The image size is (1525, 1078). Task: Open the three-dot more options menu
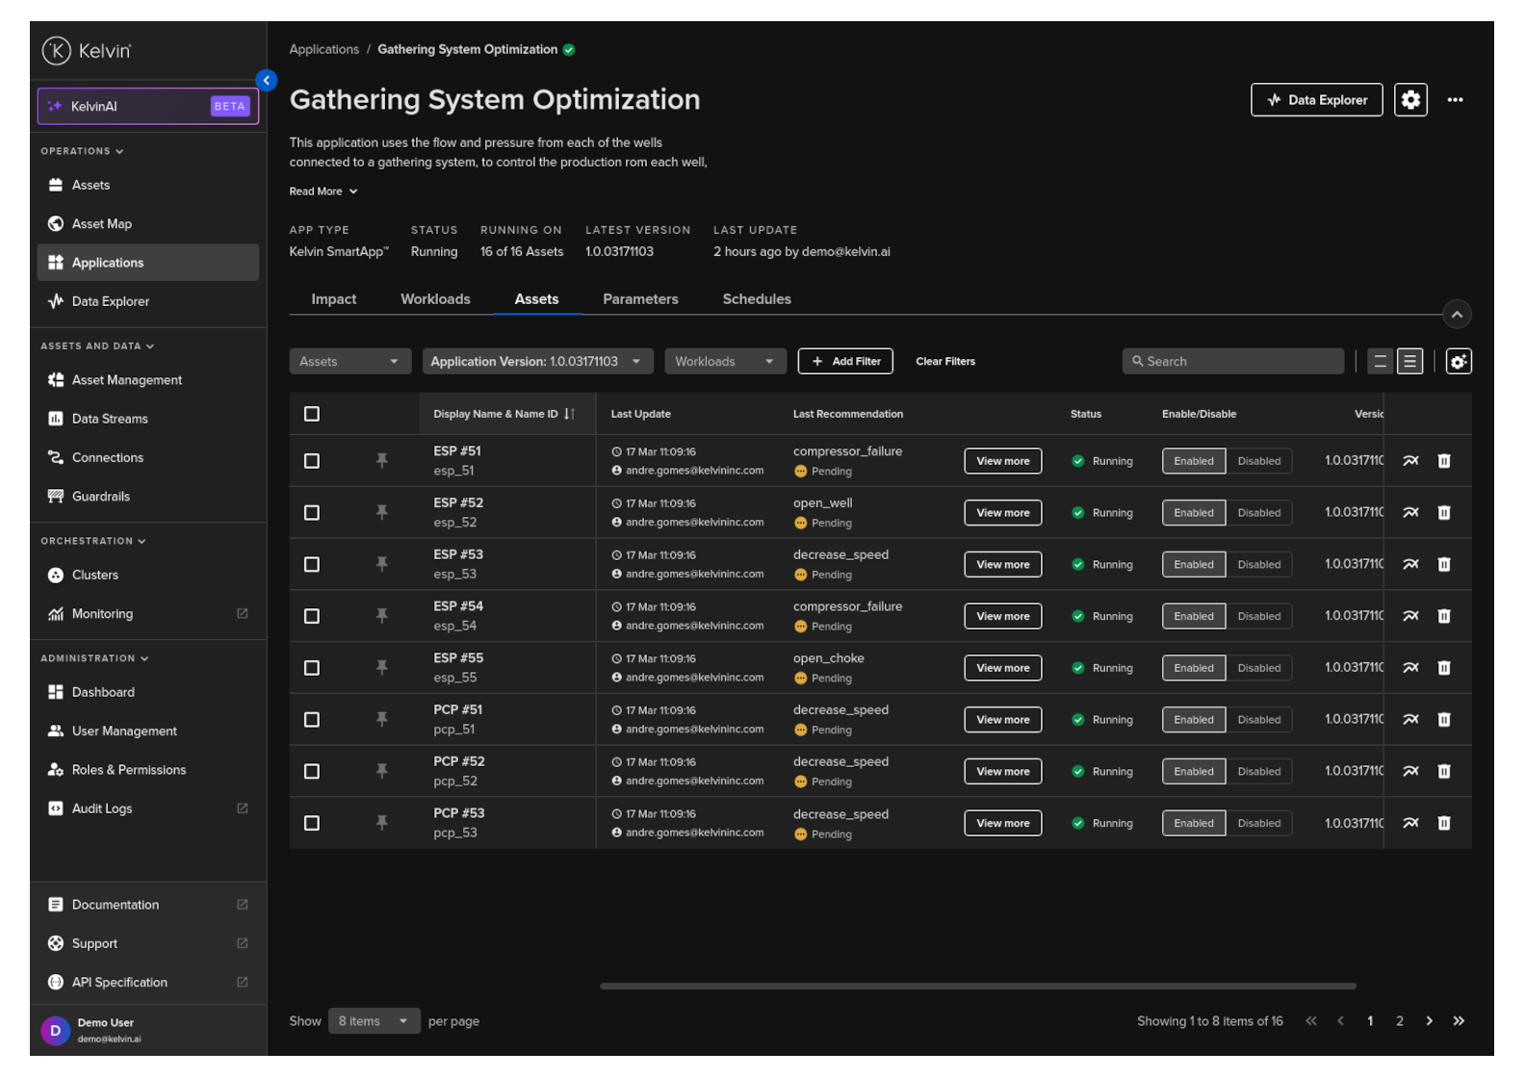tap(1455, 100)
